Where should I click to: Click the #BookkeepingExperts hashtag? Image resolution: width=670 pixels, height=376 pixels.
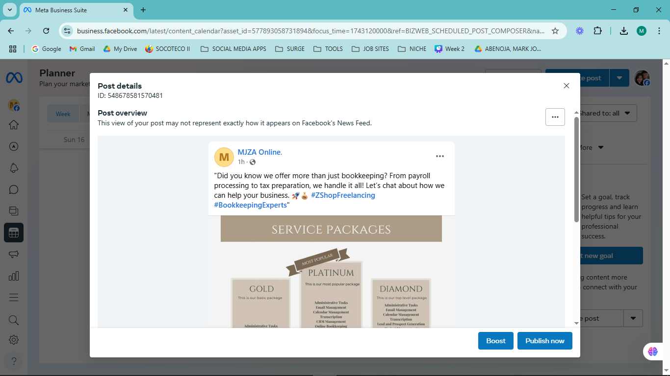[x=251, y=205]
